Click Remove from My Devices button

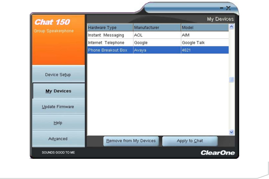pos(131,141)
